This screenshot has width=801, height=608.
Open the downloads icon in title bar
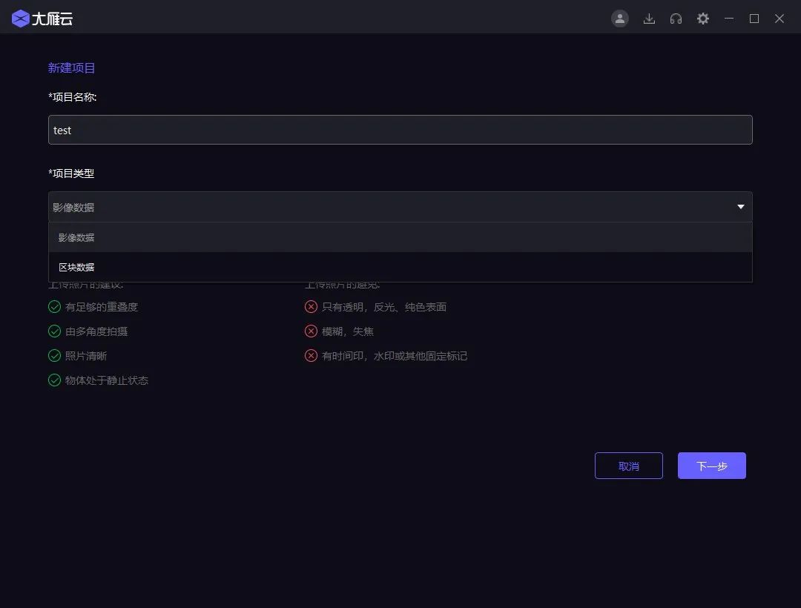coord(649,19)
